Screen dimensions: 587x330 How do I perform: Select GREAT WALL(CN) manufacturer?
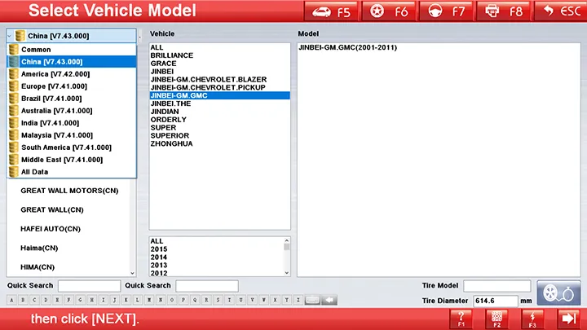click(52, 210)
